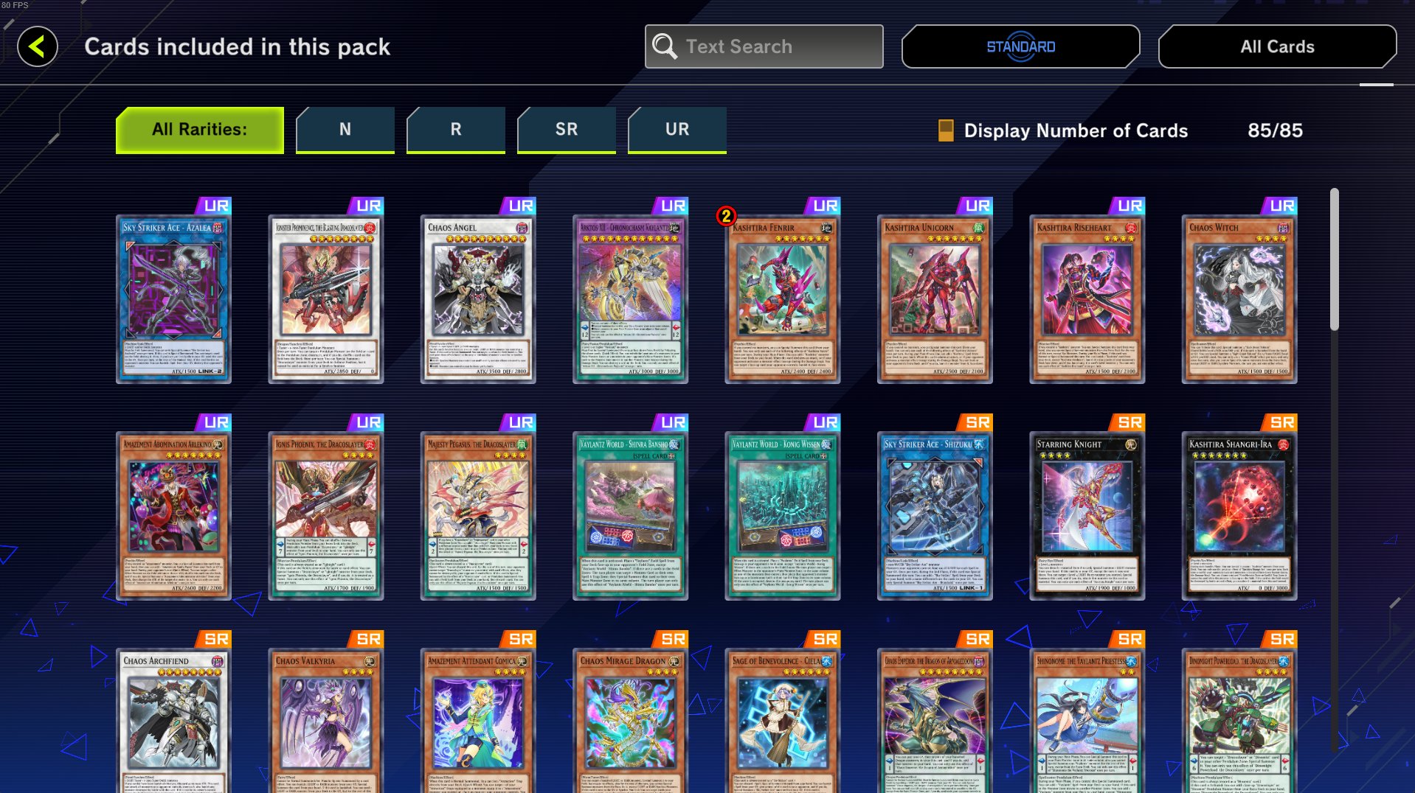Select the Starring Knight card
Image resolution: width=1415 pixels, height=793 pixels.
click(1087, 515)
